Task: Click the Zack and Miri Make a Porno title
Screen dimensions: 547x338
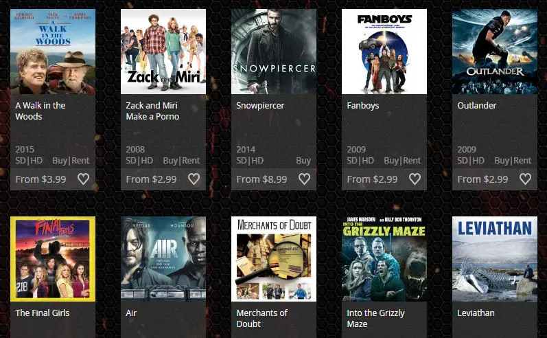Action: [x=152, y=111]
